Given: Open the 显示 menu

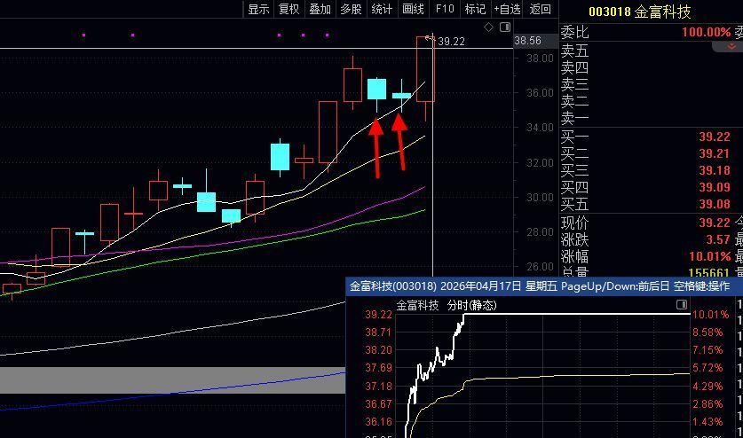Looking at the screenshot, I should [x=258, y=9].
